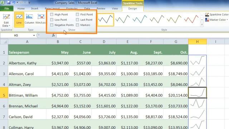Select column A header
The image size is (229, 129).
(27, 42)
